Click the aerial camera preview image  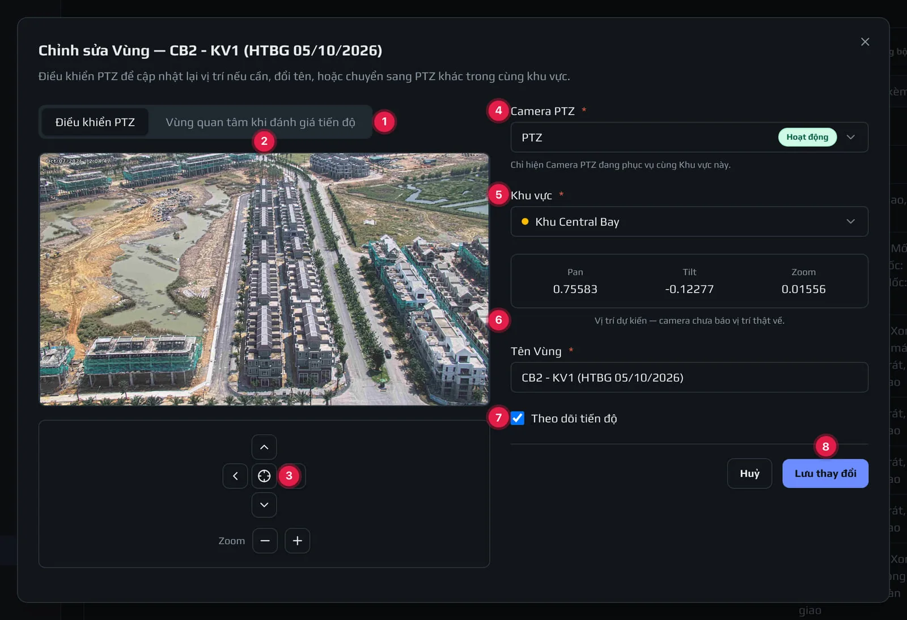click(x=264, y=279)
